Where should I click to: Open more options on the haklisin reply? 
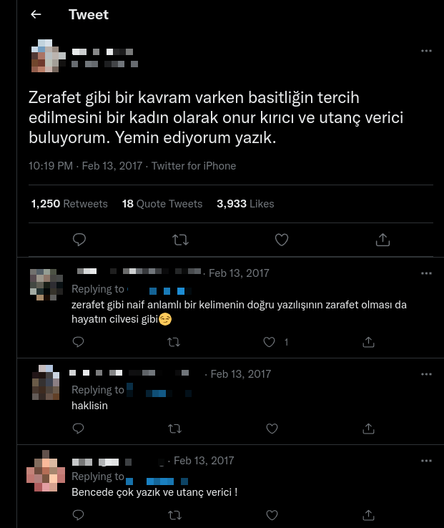coord(426,374)
